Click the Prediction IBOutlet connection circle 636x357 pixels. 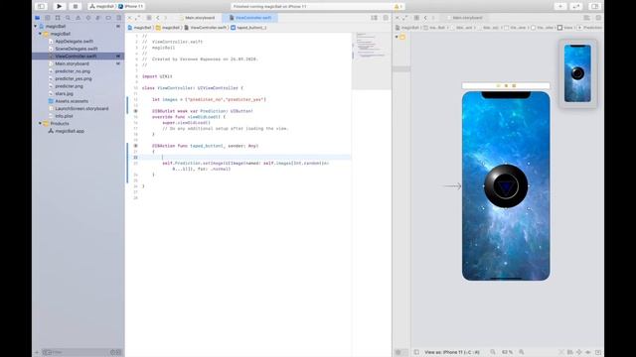(x=135, y=111)
